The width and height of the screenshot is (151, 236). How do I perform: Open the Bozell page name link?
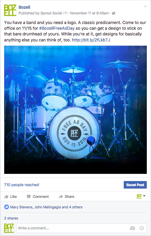point(24,7)
